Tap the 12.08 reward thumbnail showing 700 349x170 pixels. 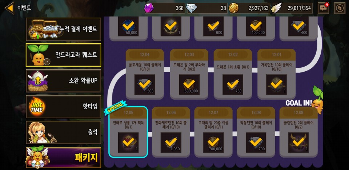(x=256, y=143)
